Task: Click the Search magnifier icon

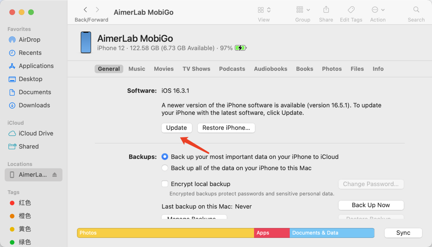Action: pyautogui.click(x=416, y=10)
